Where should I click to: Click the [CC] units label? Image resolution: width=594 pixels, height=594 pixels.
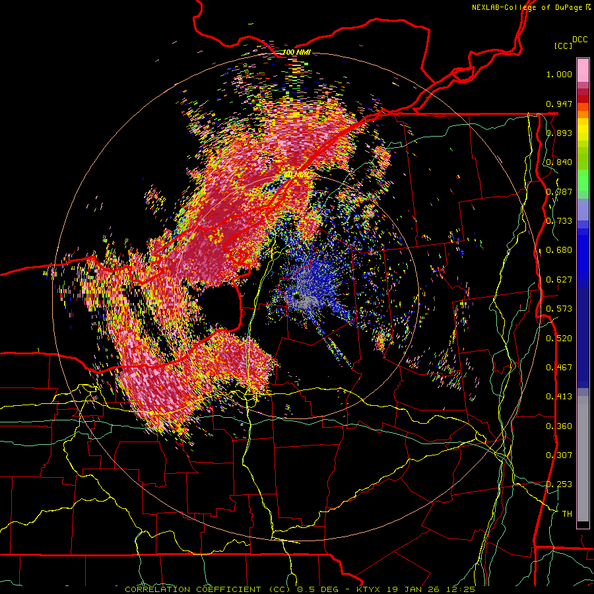click(564, 46)
